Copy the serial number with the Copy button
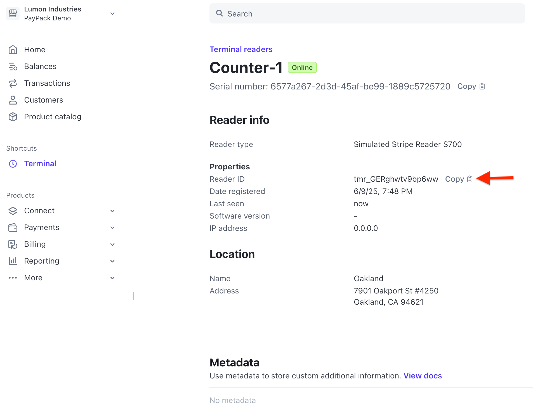The image size is (533, 417). [x=466, y=86]
